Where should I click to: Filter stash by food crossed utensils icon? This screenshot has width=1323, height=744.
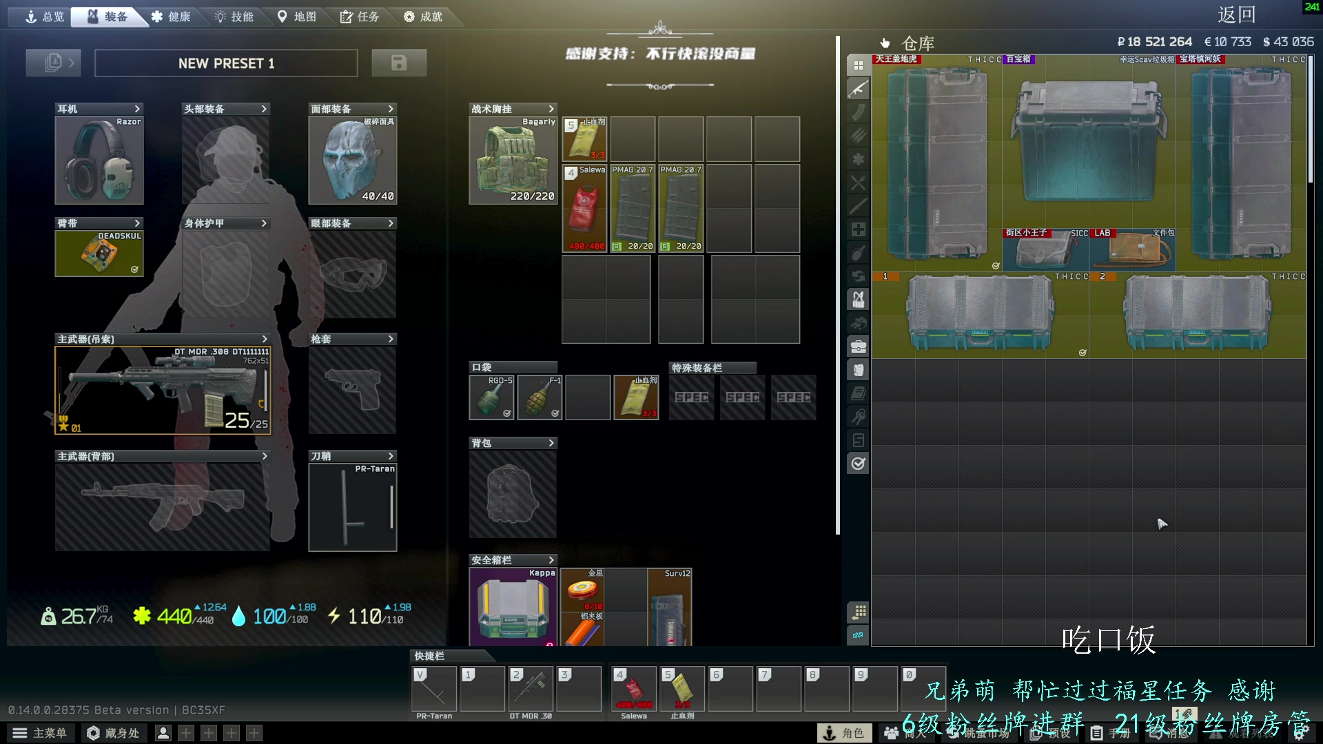[858, 183]
